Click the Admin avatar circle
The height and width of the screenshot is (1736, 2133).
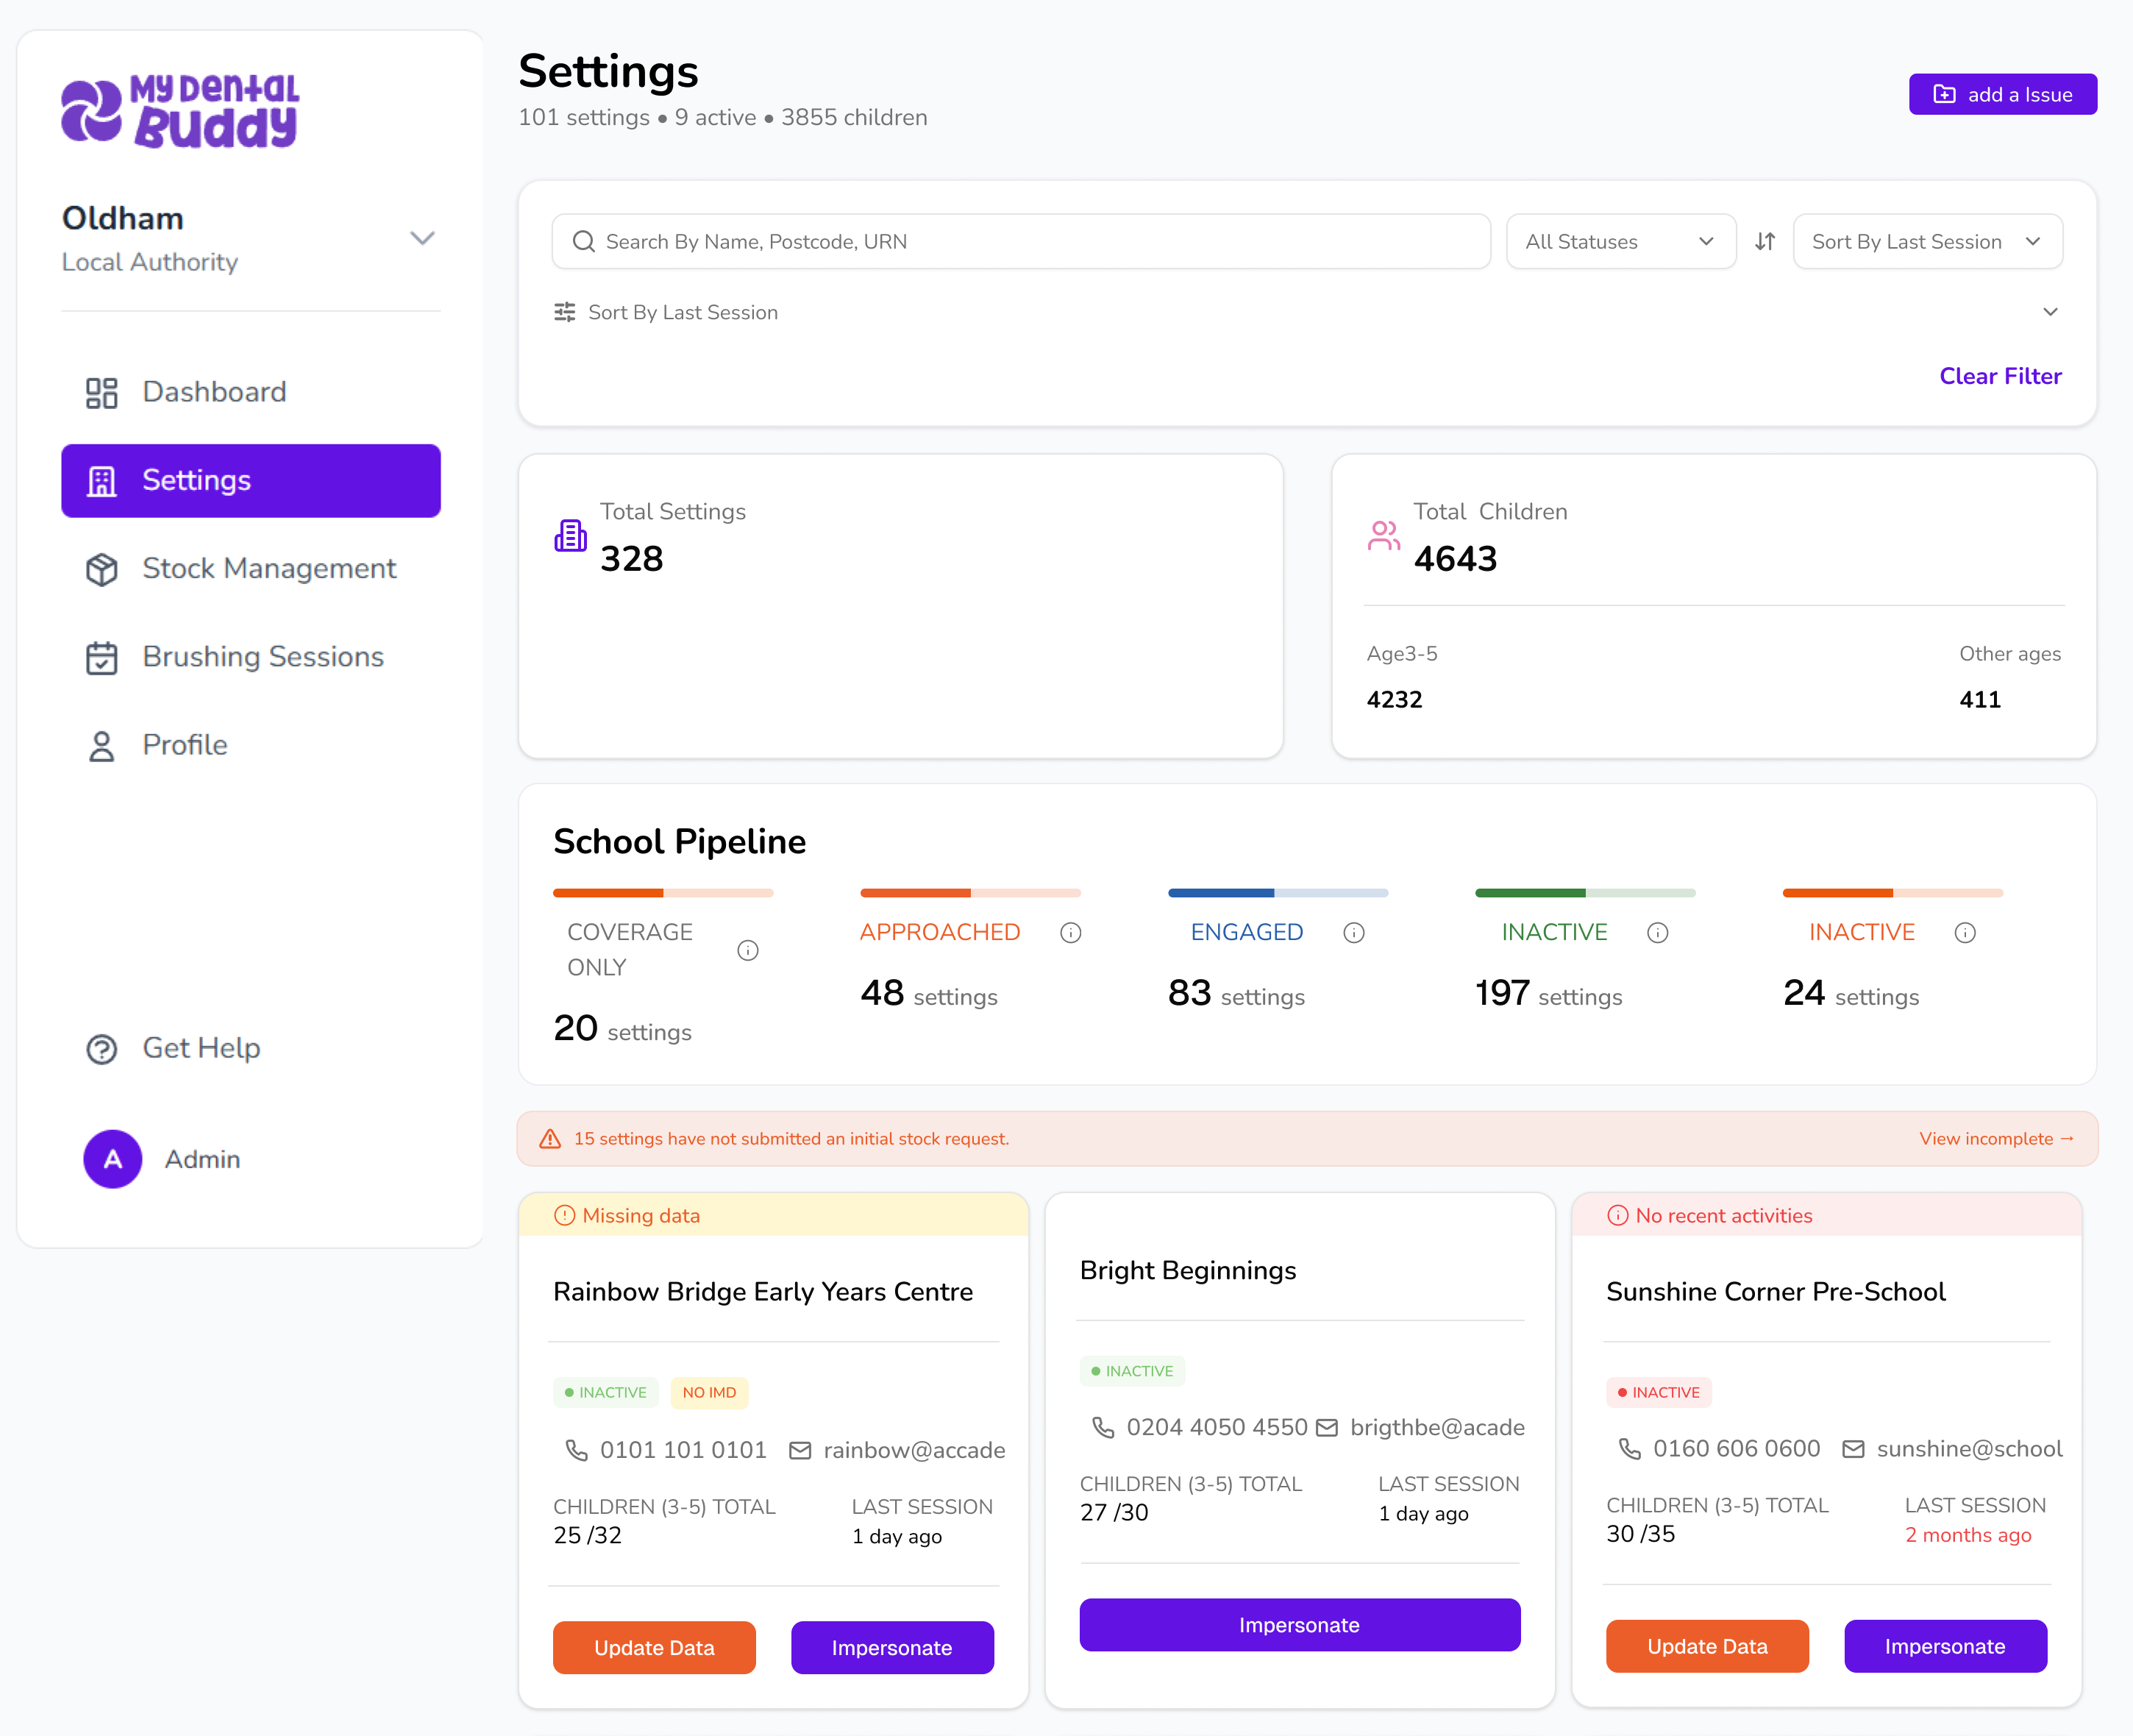pyautogui.click(x=112, y=1159)
